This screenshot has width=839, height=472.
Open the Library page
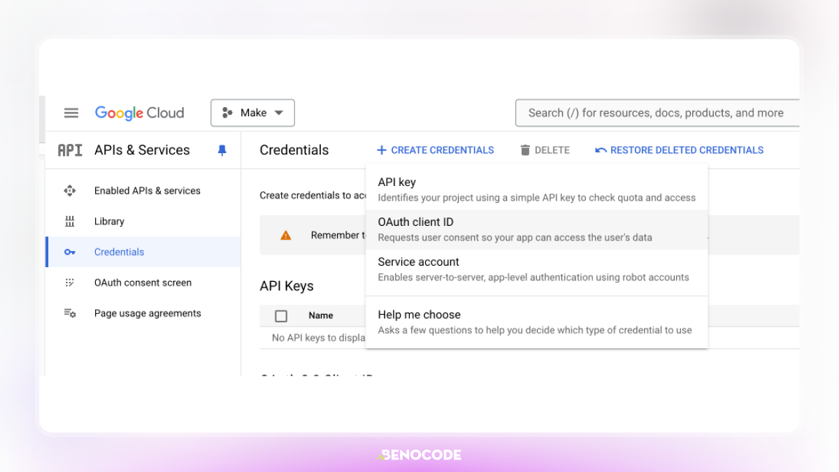click(109, 221)
